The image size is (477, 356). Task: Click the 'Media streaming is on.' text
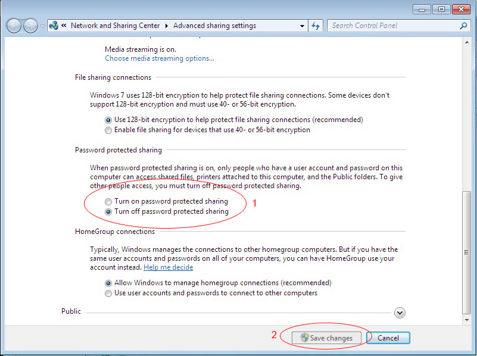pyautogui.click(x=141, y=49)
